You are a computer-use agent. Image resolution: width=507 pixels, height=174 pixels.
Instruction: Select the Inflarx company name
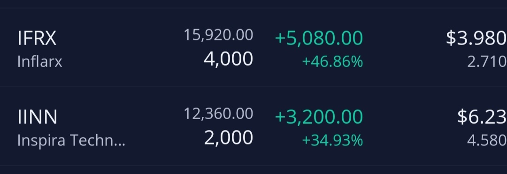tap(39, 61)
